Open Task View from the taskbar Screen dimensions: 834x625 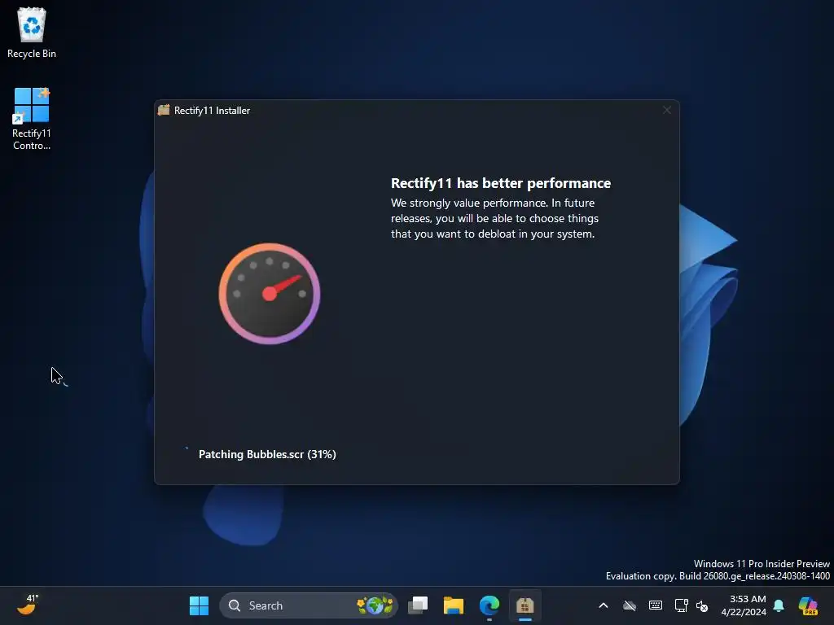click(x=418, y=605)
